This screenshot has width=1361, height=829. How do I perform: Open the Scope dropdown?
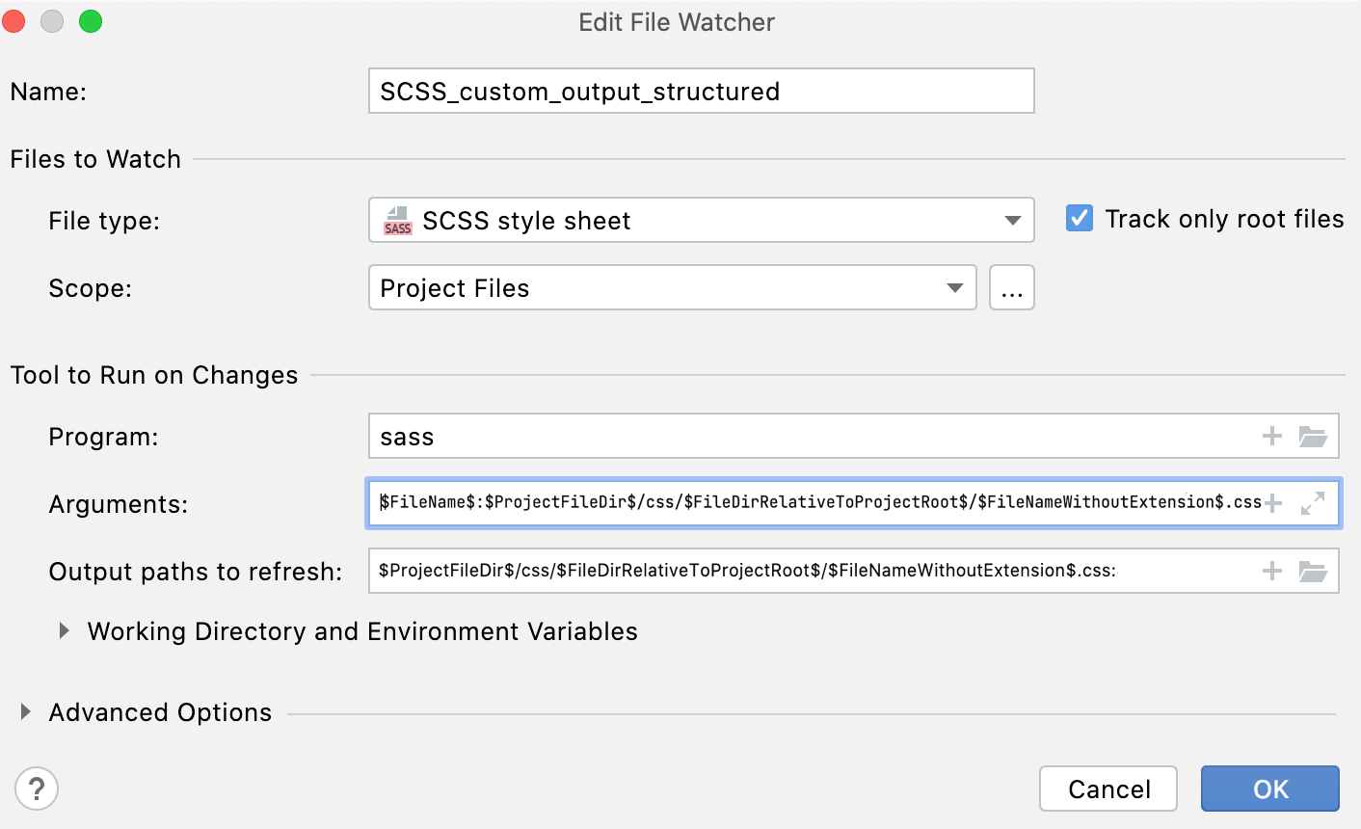pyautogui.click(x=955, y=287)
